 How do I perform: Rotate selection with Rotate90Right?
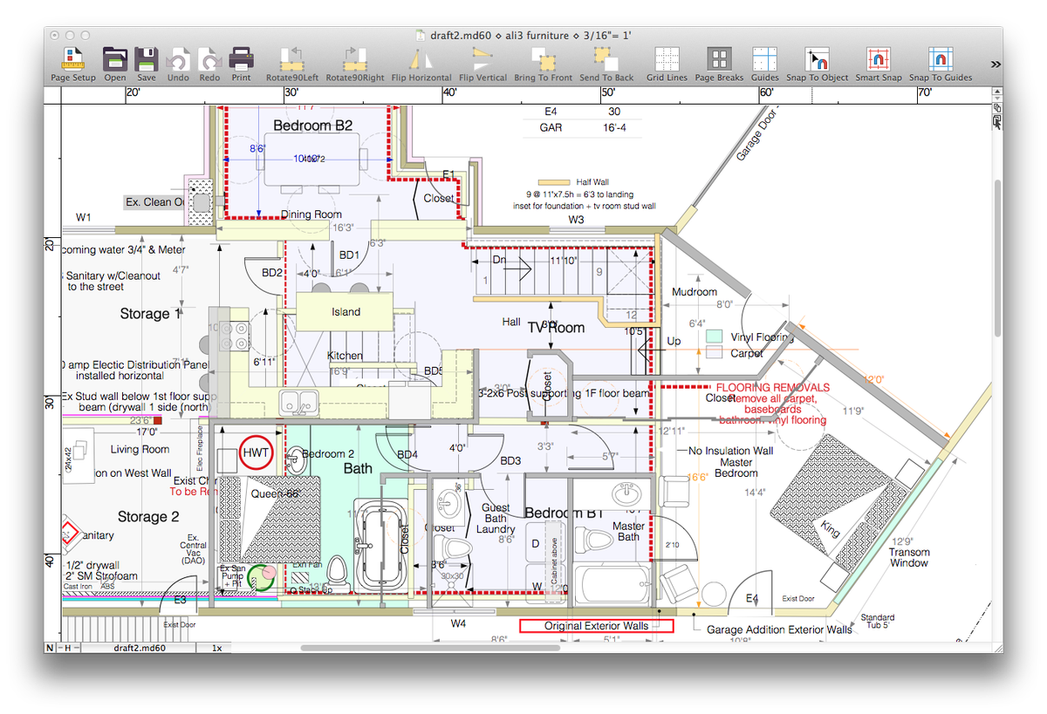[355, 65]
